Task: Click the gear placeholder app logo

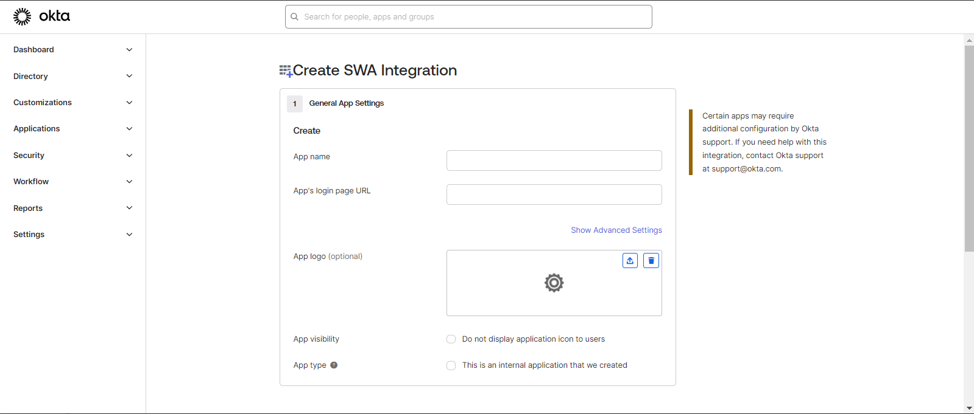Action: (554, 283)
